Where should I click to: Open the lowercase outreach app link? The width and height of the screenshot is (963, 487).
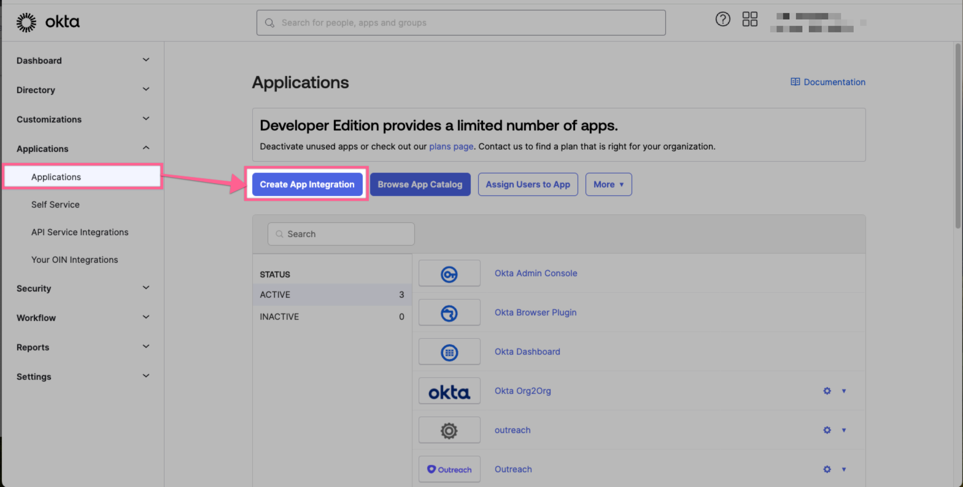click(x=512, y=430)
